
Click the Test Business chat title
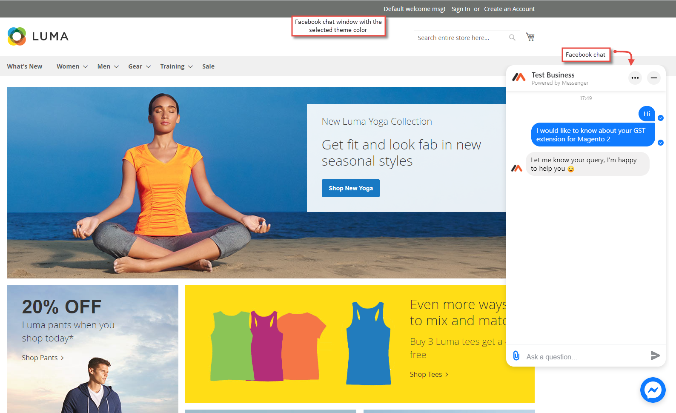pos(553,75)
